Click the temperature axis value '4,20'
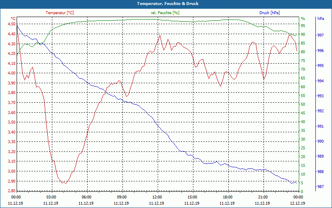 click(12, 54)
